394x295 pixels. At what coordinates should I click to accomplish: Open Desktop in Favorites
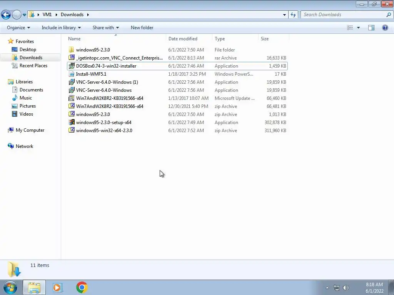(x=28, y=50)
